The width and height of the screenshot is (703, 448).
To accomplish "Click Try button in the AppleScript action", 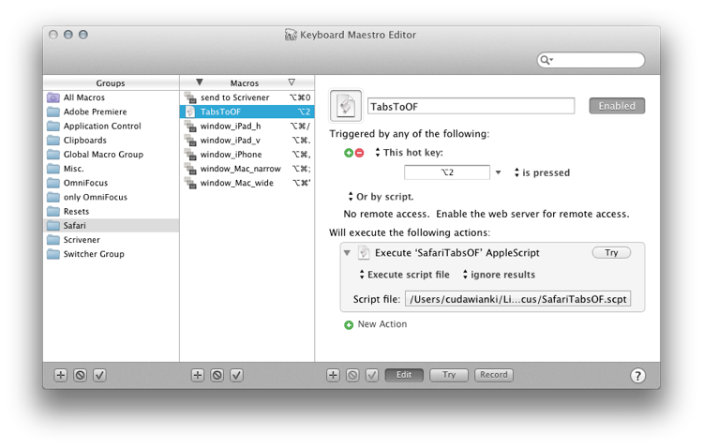I will tap(611, 252).
